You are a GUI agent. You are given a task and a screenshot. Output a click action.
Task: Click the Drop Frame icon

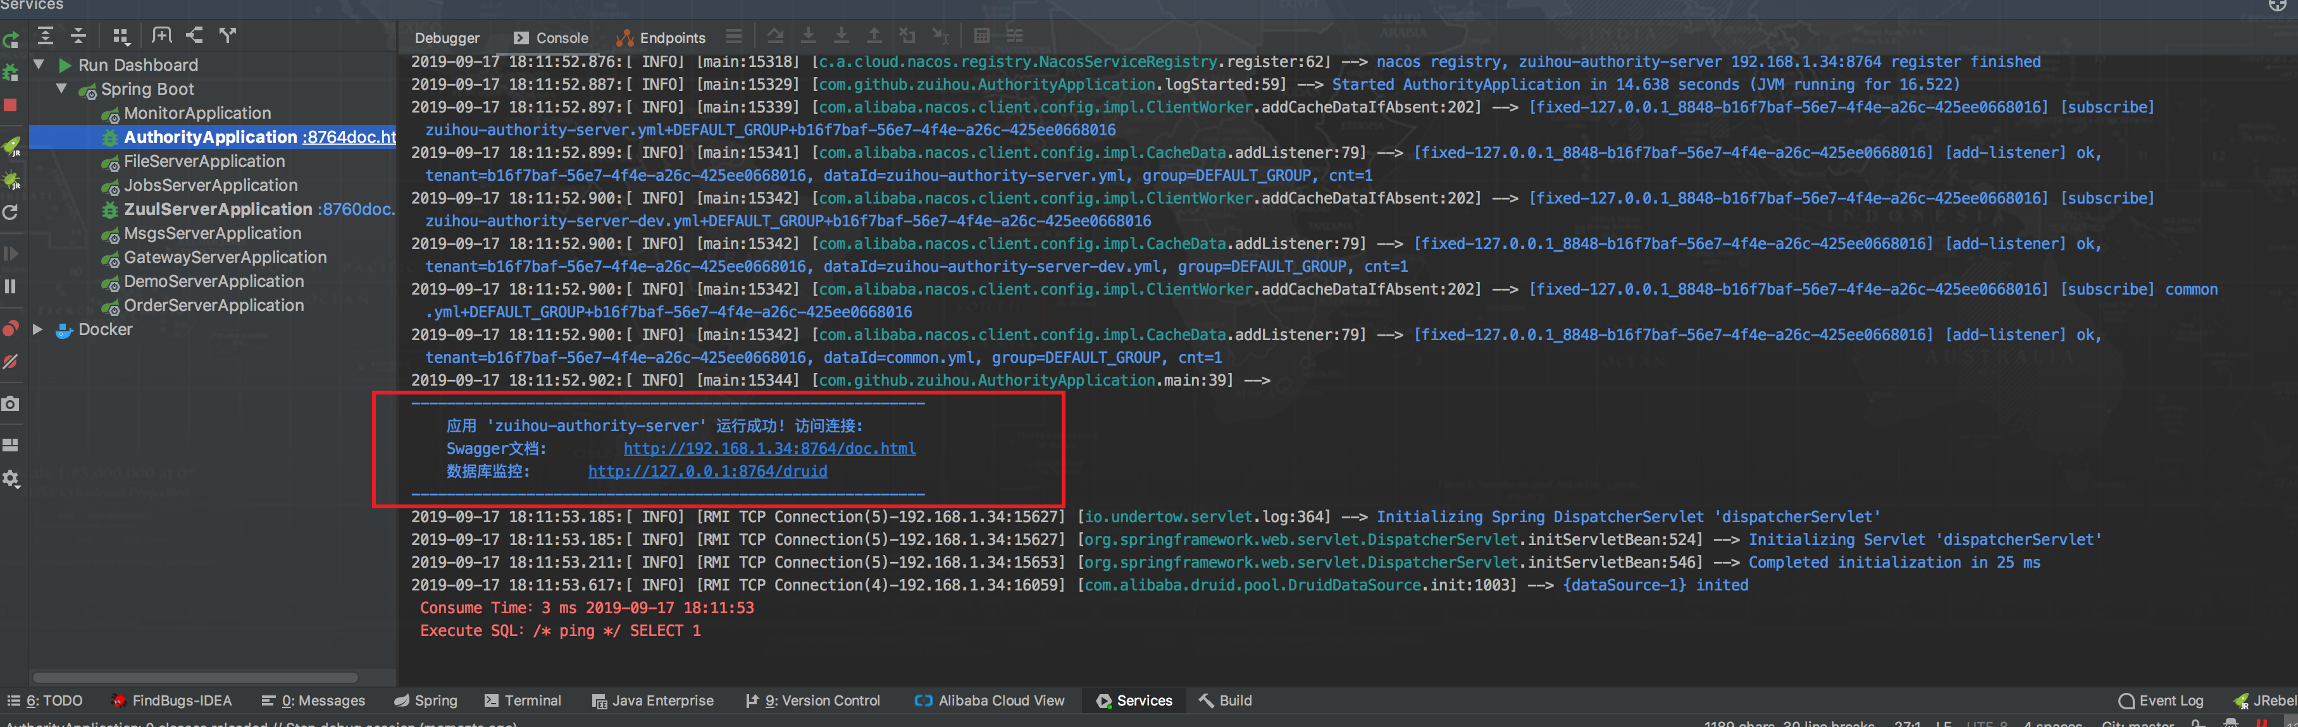coord(907,37)
